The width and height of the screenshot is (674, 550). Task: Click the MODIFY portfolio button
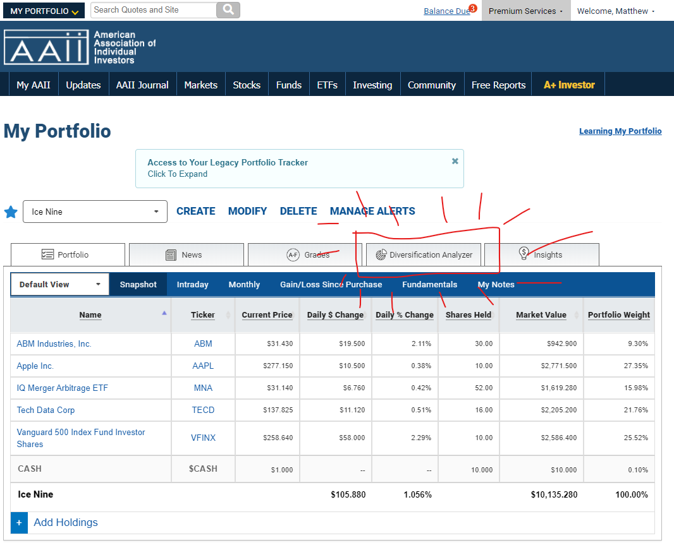(x=248, y=212)
